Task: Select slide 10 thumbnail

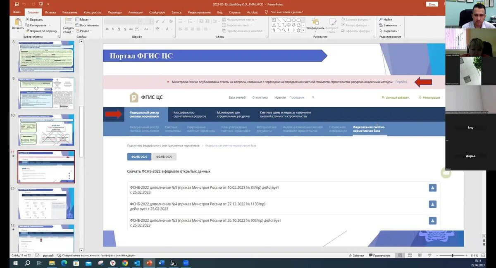Action: [x=46, y=130]
